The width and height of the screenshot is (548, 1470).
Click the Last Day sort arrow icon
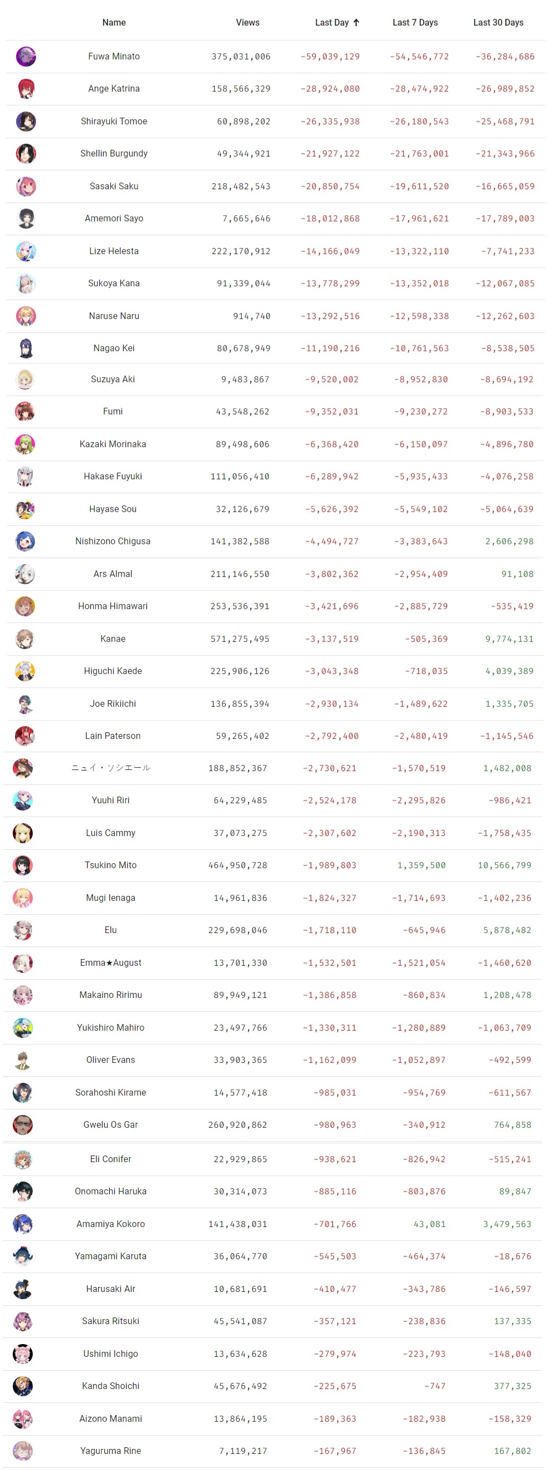coord(356,23)
